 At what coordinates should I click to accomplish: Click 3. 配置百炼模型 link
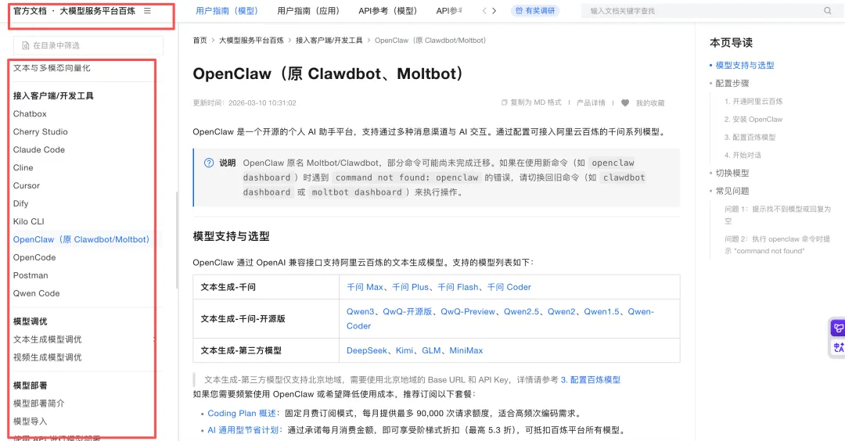coord(591,379)
